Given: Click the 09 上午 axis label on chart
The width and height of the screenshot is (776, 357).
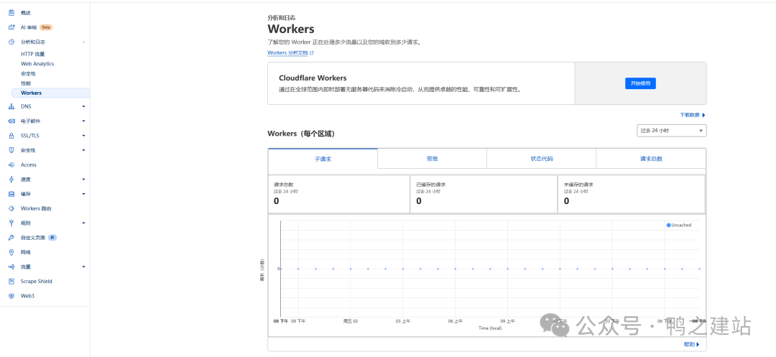Looking at the screenshot, I should click(507, 321).
